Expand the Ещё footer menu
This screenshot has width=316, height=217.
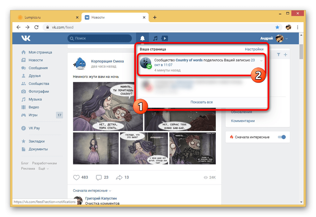[44, 169]
